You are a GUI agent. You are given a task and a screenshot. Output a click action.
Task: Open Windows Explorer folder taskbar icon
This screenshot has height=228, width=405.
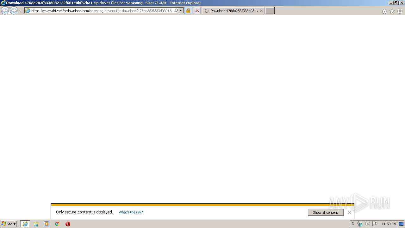point(36,224)
